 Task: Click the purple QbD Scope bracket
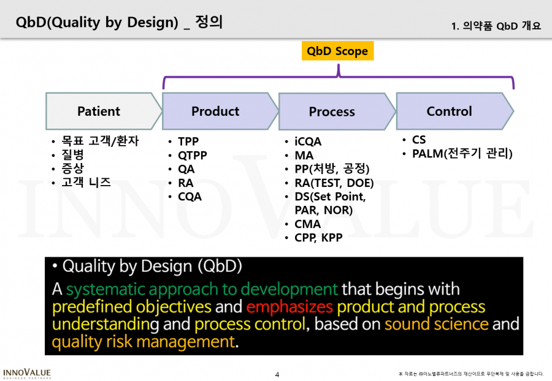[339, 77]
